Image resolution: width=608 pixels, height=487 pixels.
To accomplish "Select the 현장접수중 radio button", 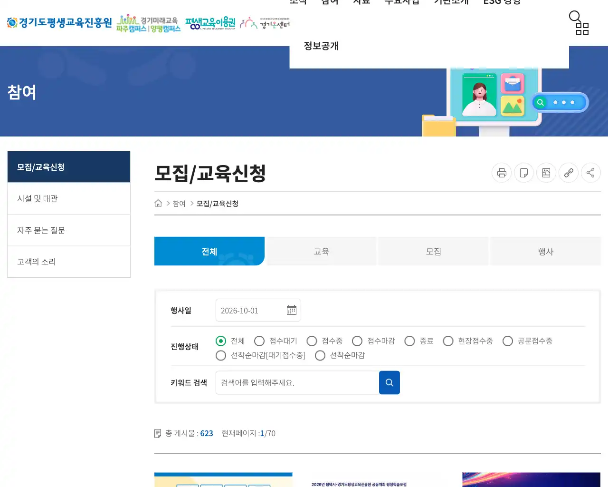I will pos(448,341).
